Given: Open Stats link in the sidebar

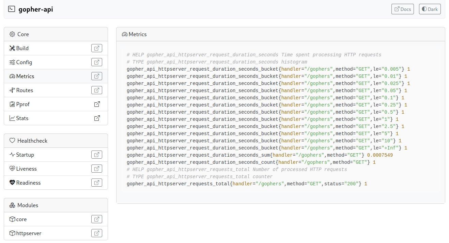Looking at the screenshot, I should pyautogui.click(x=56, y=118).
